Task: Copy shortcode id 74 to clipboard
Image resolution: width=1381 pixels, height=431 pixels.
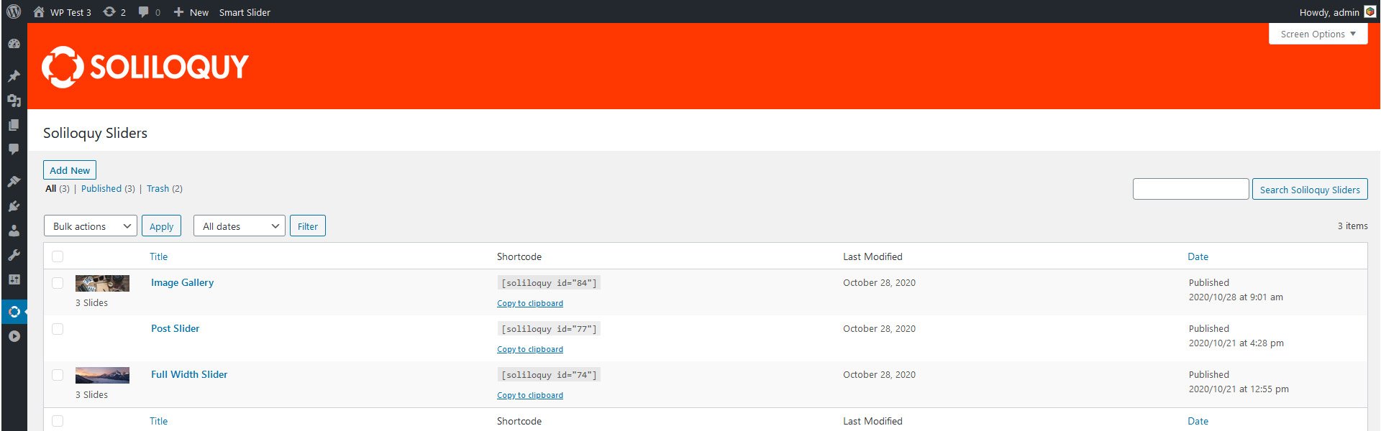Action: click(530, 395)
